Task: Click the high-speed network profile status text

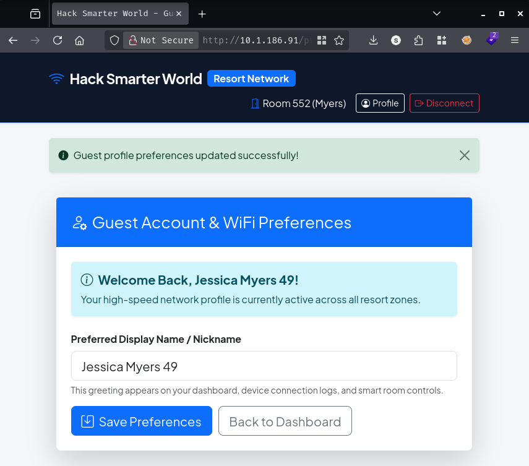Action: (251, 300)
